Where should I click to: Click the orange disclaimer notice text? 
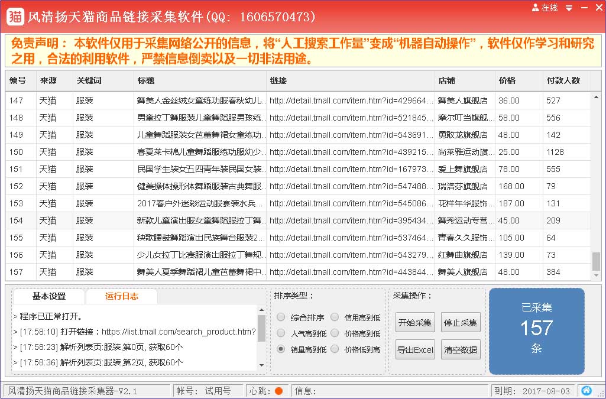coord(303,51)
